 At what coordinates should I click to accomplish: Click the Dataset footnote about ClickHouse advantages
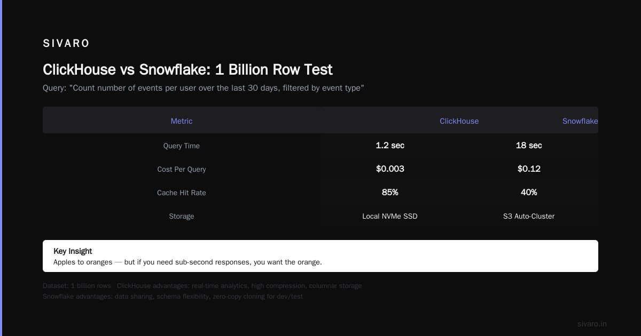202,285
